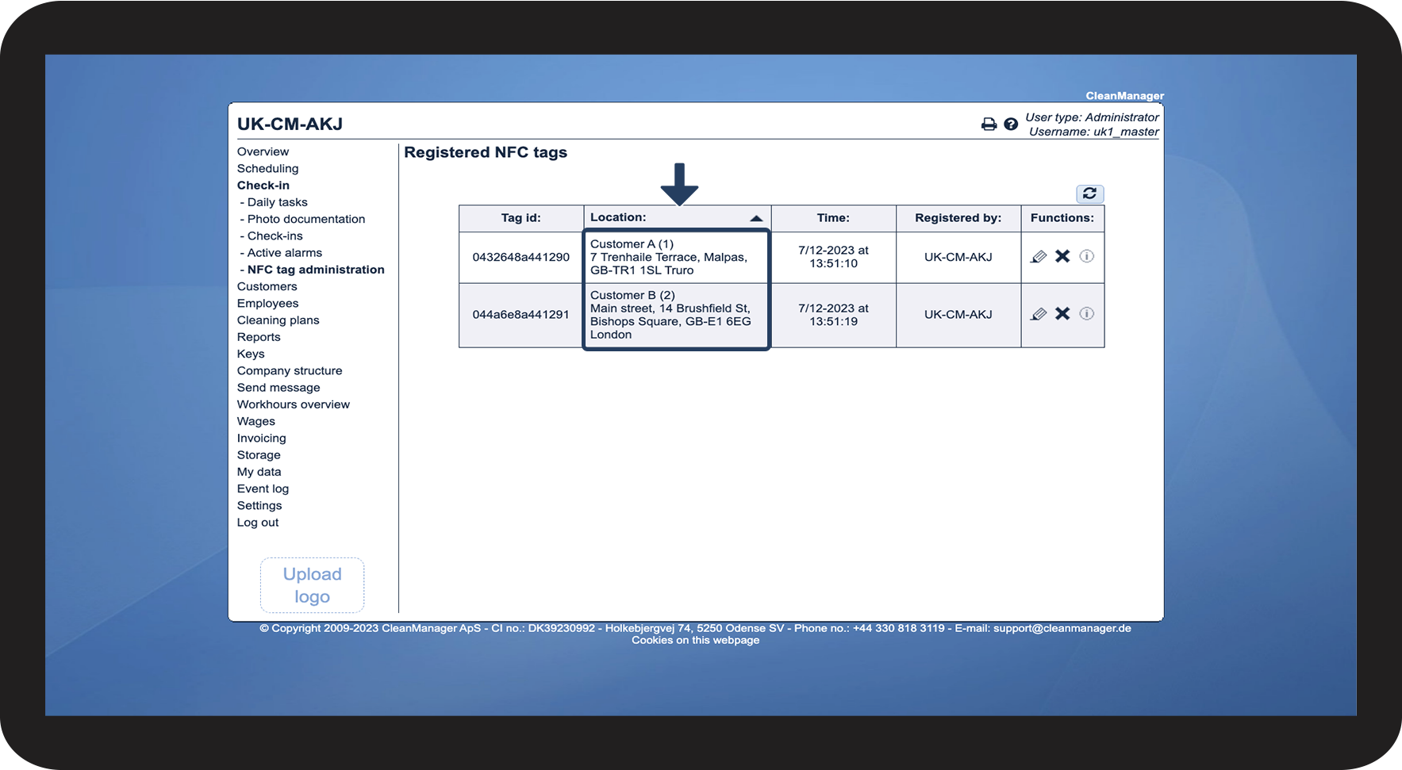Click UK-CM-AKJ in Customer A row
The height and width of the screenshot is (770, 1402).
(958, 257)
